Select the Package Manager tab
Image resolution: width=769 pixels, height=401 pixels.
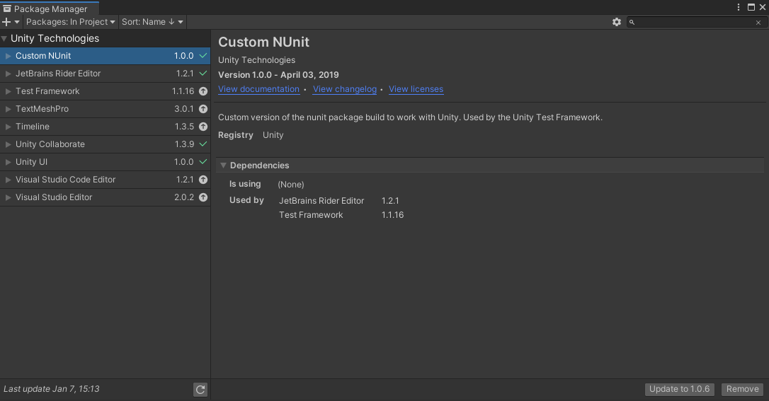pyautogui.click(x=50, y=9)
